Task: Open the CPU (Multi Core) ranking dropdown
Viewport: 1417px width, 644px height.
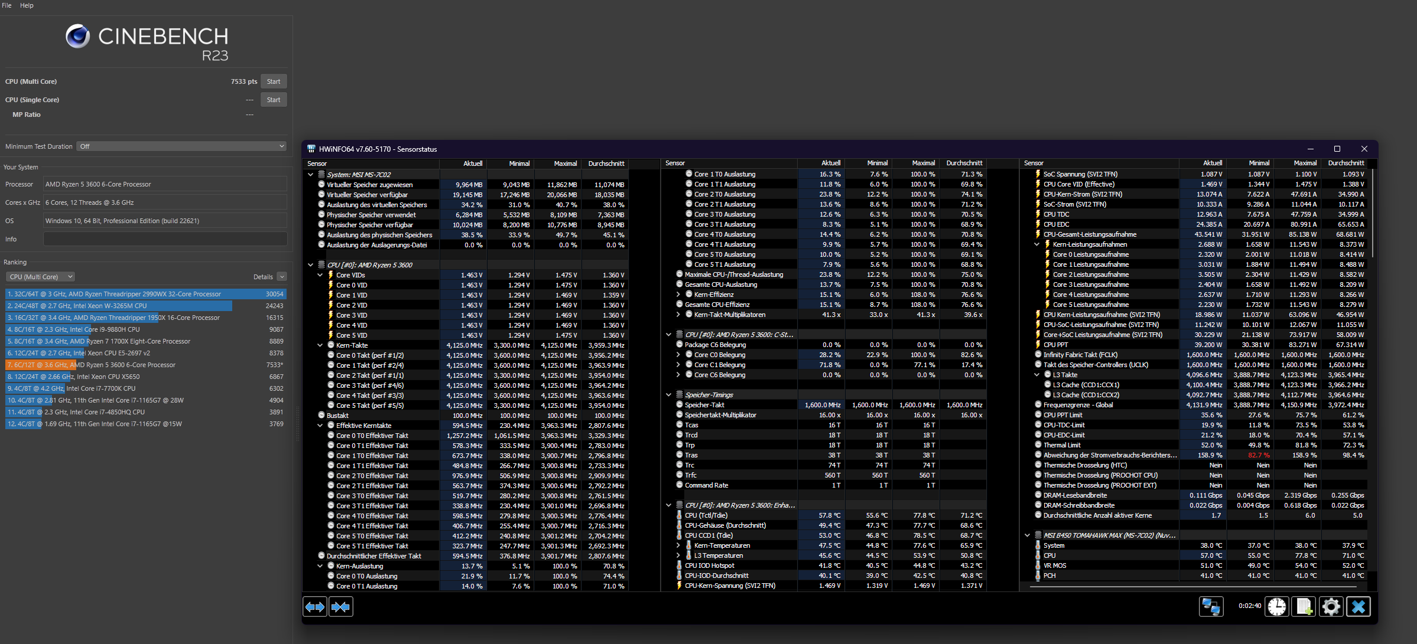Action: tap(41, 277)
